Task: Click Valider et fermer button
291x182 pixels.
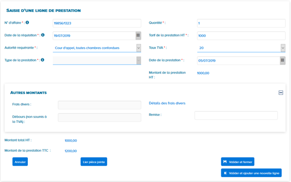Action: (x=238, y=162)
